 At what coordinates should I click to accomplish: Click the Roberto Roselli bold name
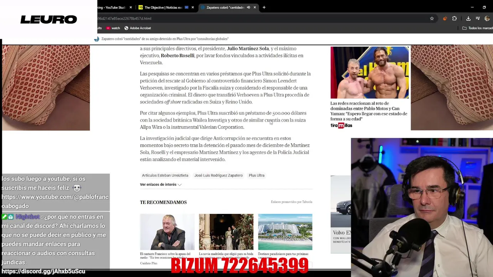[x=178, y=56]
